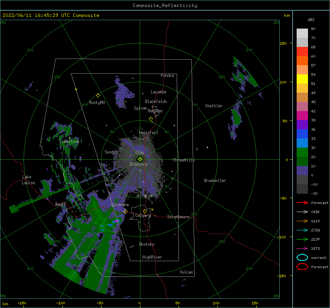Image resolution: width=330 pixels, height=308 pixels.
Task: Click the Limestone label
Action: tap(69, 141)
